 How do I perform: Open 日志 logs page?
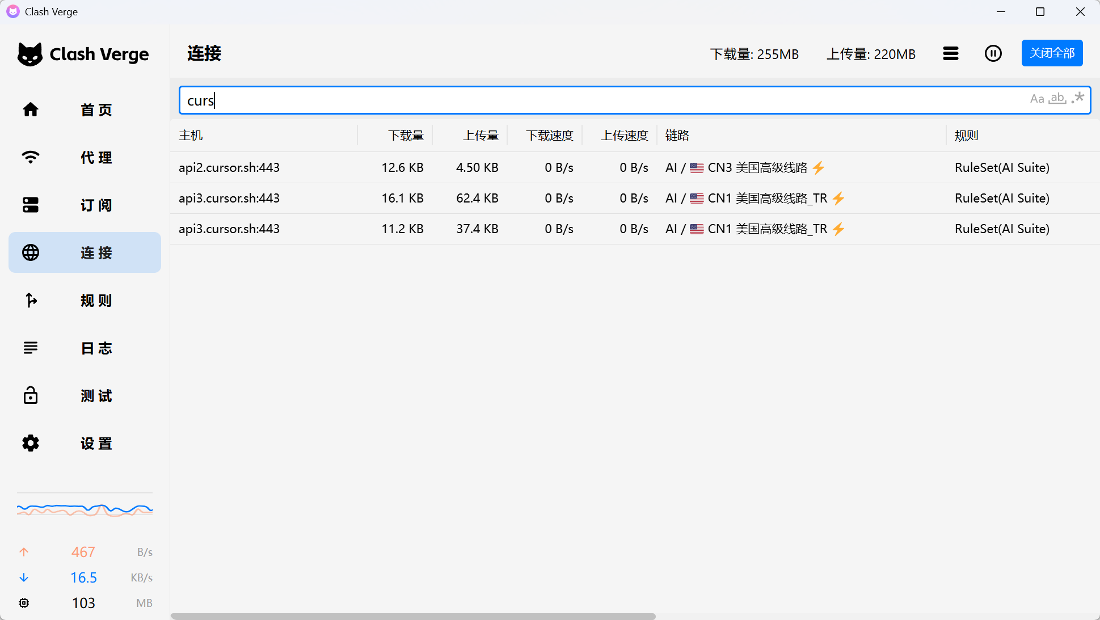click(x=85, y=348)
